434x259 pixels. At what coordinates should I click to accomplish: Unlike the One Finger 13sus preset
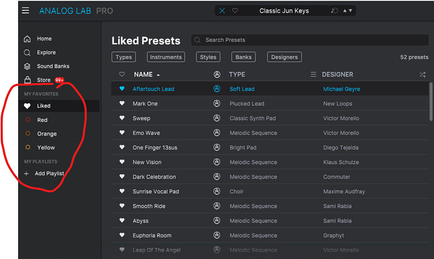(x=122, y=147)
